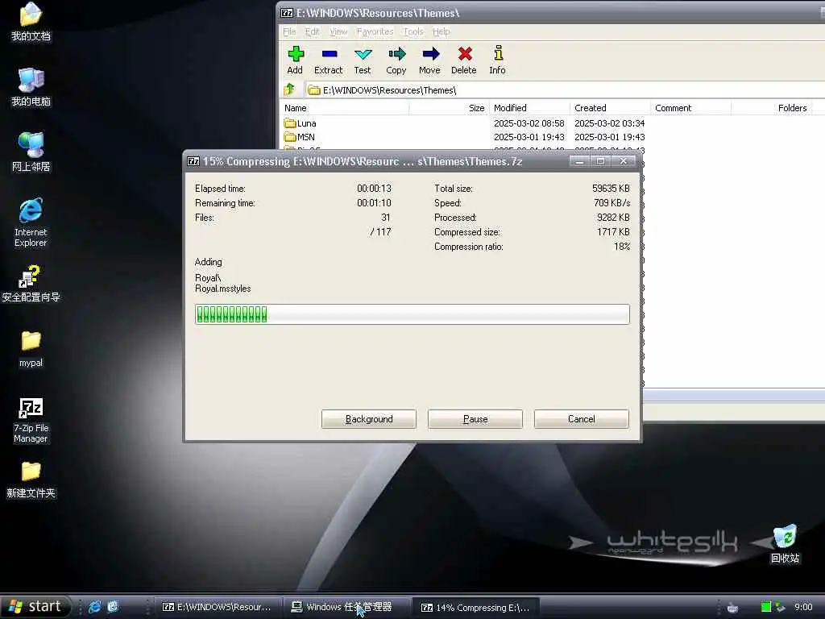825x619 pixels.
Task: Select the Luna folder row
Action: pyautogui.click(x=553, y=123)
